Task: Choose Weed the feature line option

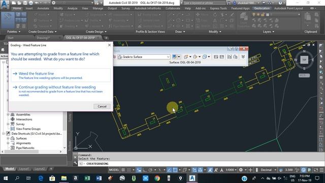Action: point(60,75)
